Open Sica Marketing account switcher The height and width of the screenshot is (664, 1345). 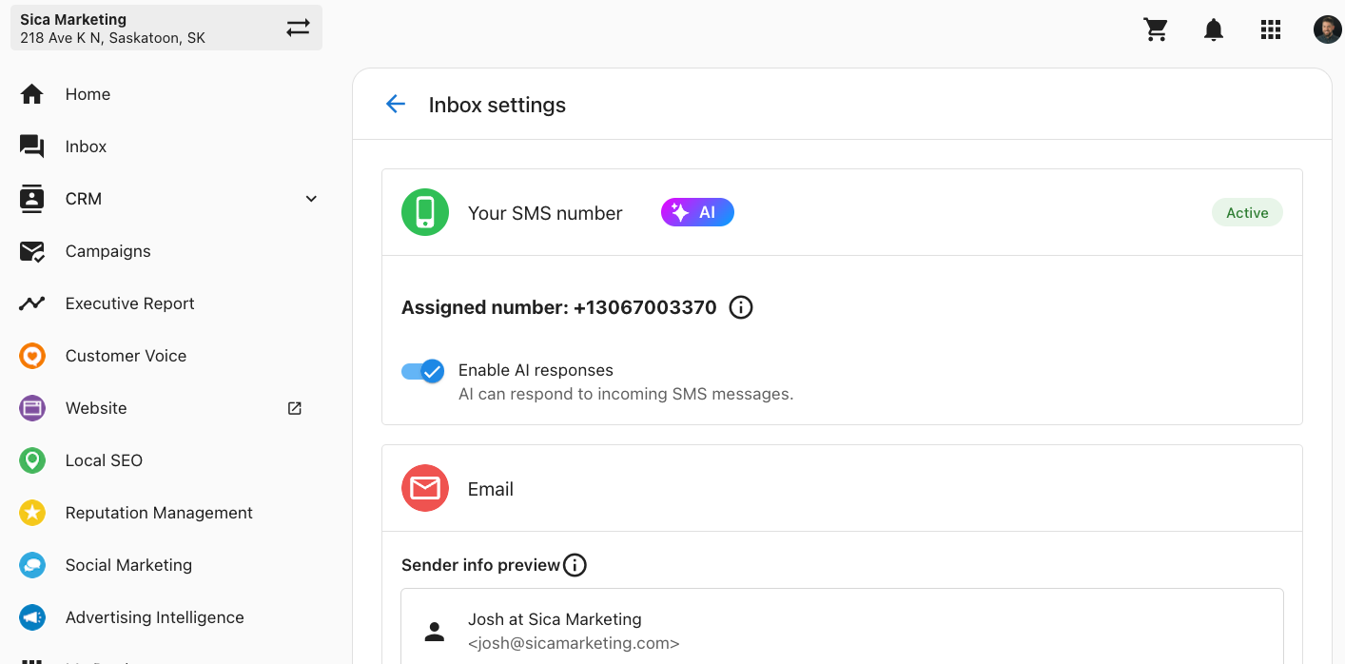pyautogui.click(x=166, y=28)
